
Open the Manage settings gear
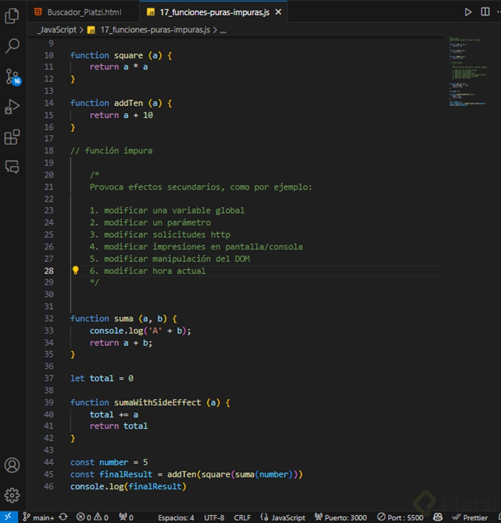pyautogui.click(x=12, y=495)
